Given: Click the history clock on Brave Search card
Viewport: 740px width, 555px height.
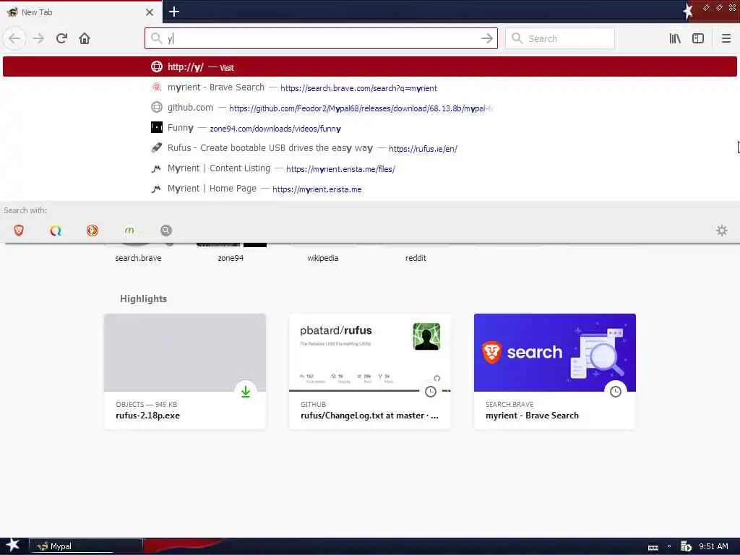Looking at the screenshot, I should coord(616,392).
